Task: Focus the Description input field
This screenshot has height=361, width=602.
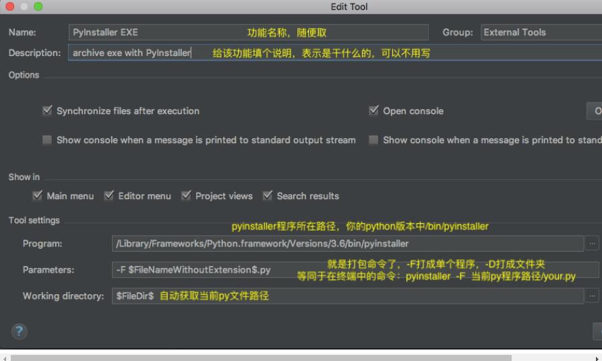Action: tap(335, 53)
